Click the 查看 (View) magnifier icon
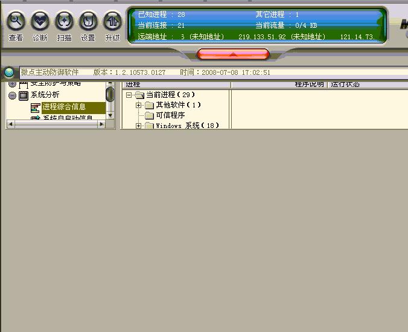 point(16,22)
